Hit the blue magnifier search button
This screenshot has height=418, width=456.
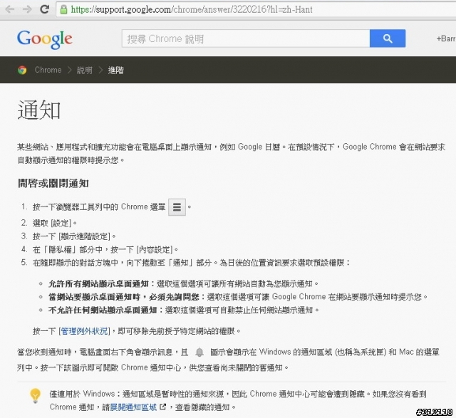(x=388, y=38)
